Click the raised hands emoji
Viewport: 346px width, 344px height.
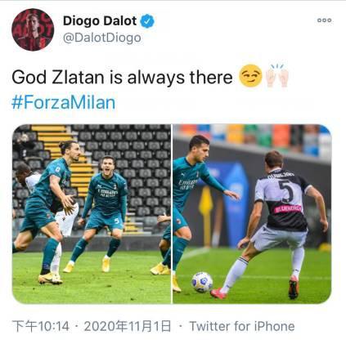(x=277, y=76)
